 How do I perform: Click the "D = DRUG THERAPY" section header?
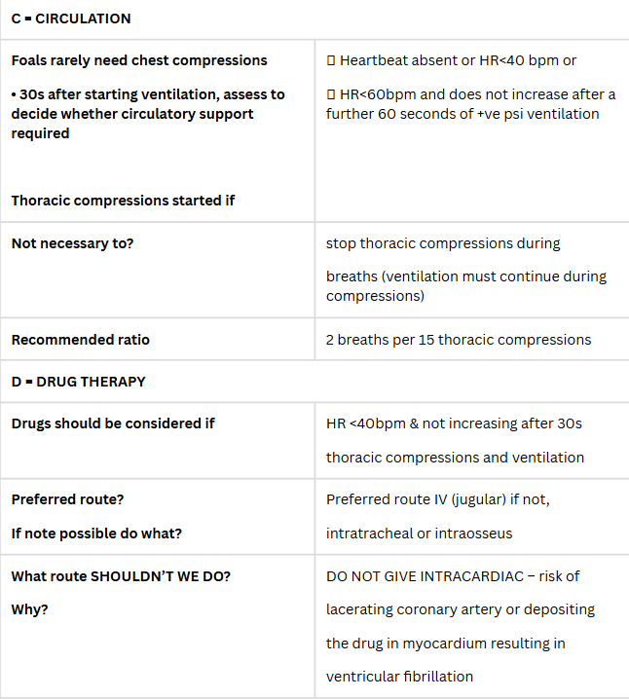click(79, 382)
